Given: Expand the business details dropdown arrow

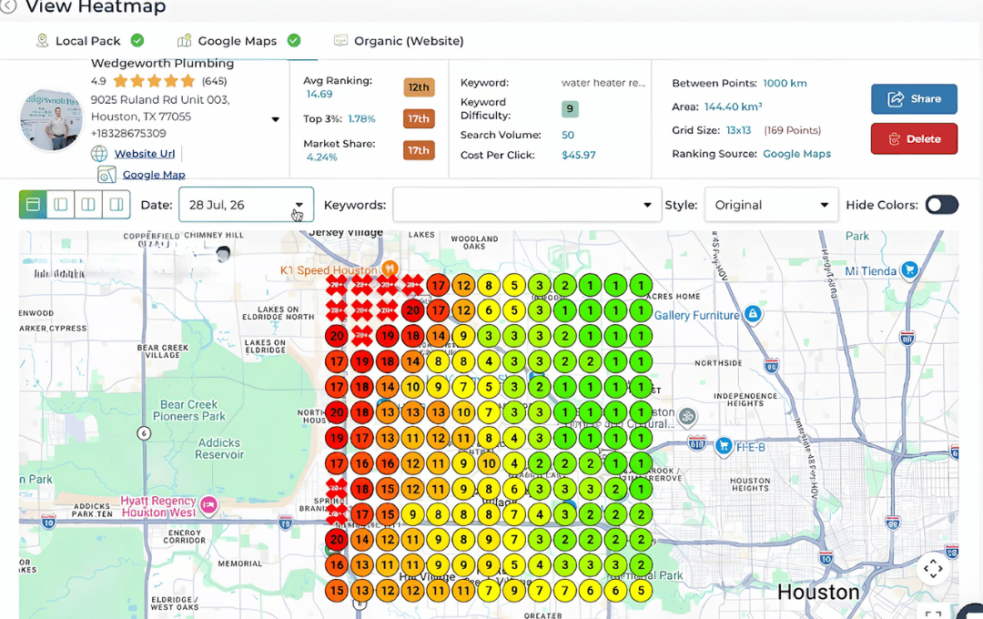Looking at the screenshot, I should point(275,119).
